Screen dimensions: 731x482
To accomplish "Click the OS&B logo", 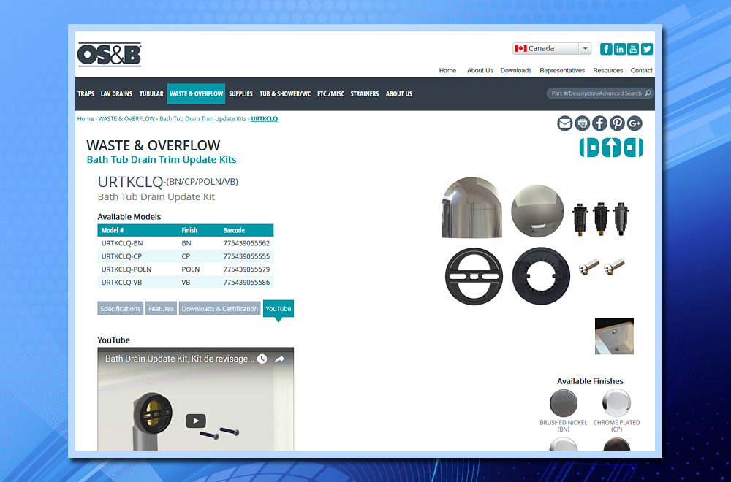I will click(109, 55).
